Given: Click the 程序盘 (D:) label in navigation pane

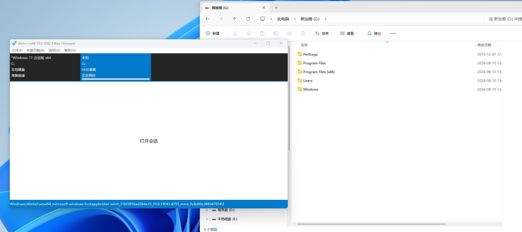Looking at the screenshot, I should tap(226, 210).
